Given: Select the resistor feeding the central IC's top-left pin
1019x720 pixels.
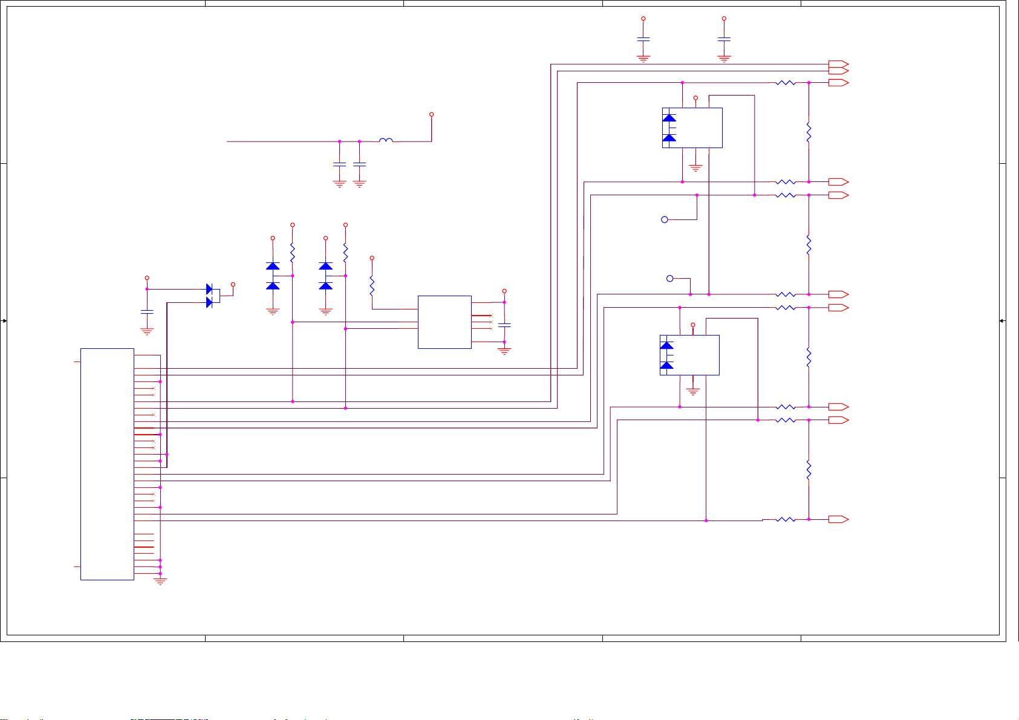Looking at the screenshot, I should [372, 286].
